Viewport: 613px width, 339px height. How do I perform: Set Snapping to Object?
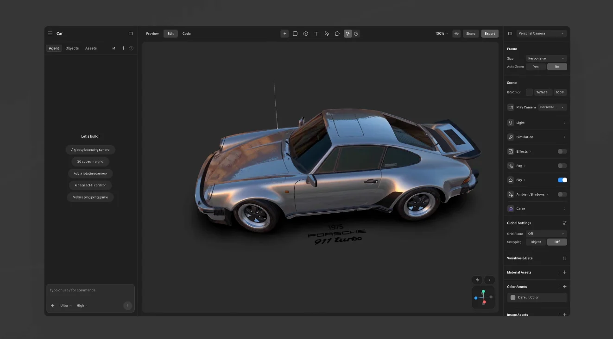pos(536,242)
